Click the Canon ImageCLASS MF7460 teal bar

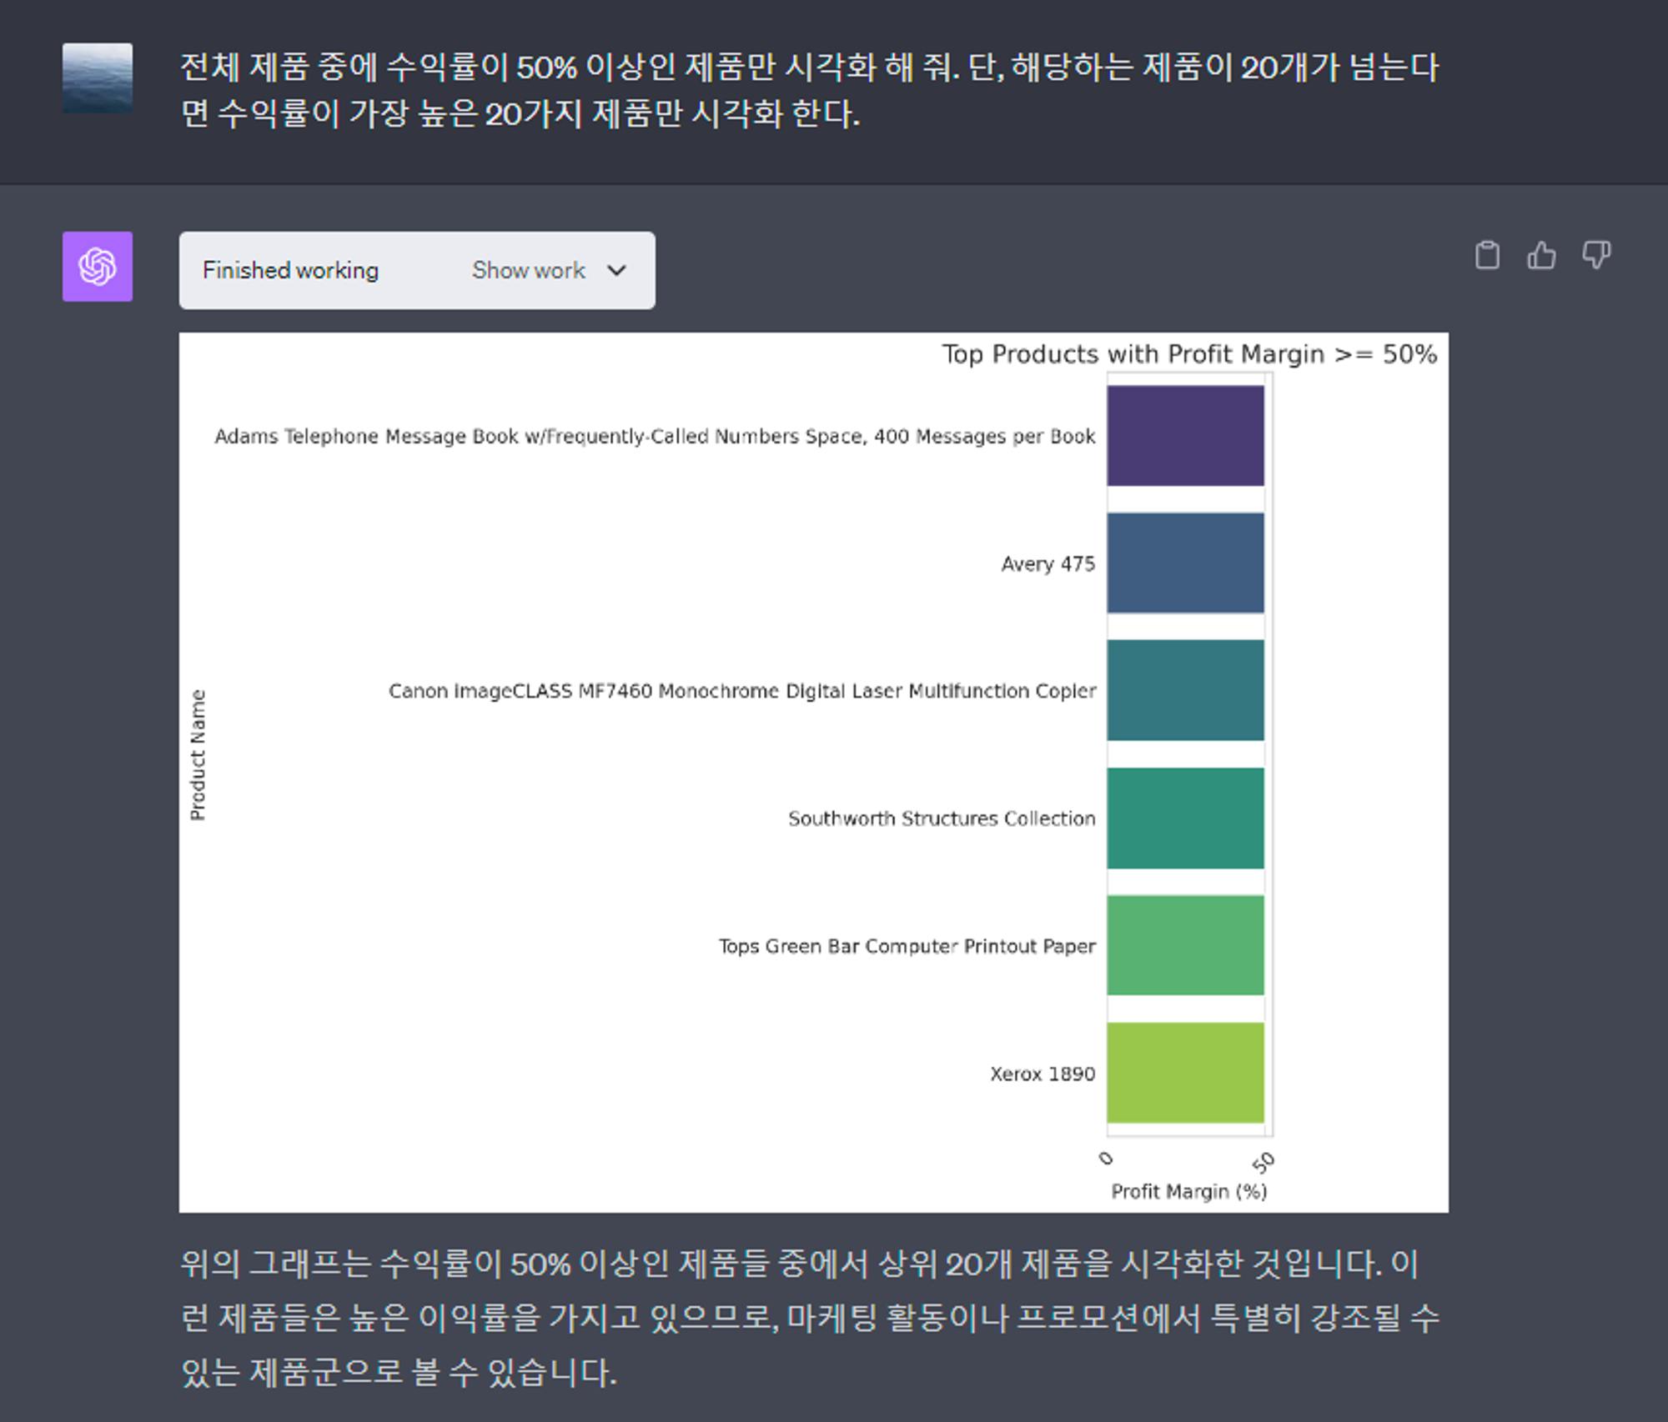[x=1185, y=690]
